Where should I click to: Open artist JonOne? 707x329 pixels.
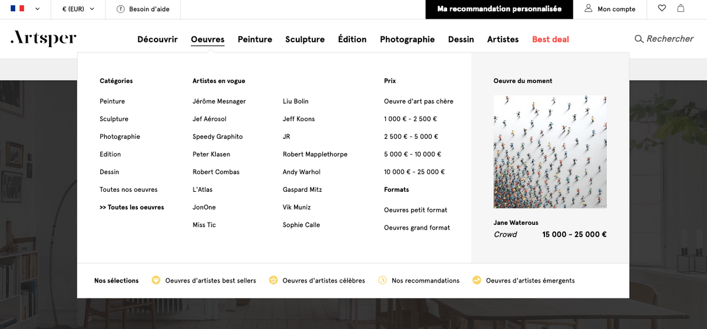click(x=204, y=207)
